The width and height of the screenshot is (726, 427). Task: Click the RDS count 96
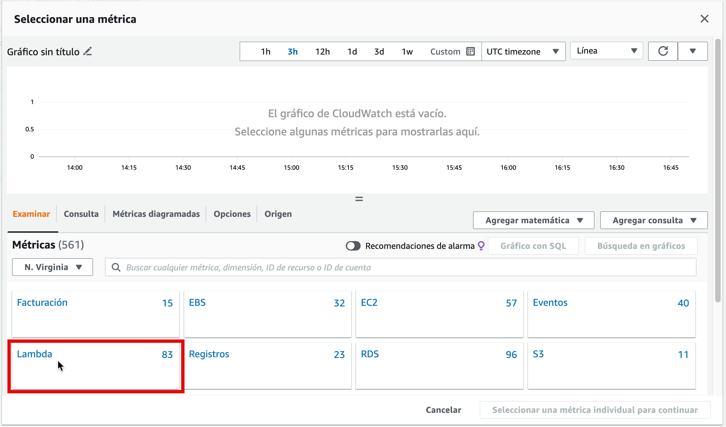tap(511, 355)
